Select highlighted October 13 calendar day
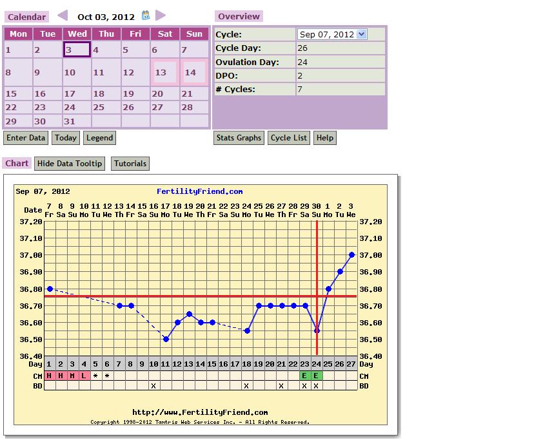 [x=164, y=72]
